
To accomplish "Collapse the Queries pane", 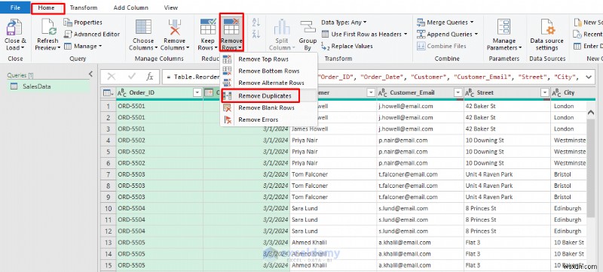I will click(x=90, y=74).
